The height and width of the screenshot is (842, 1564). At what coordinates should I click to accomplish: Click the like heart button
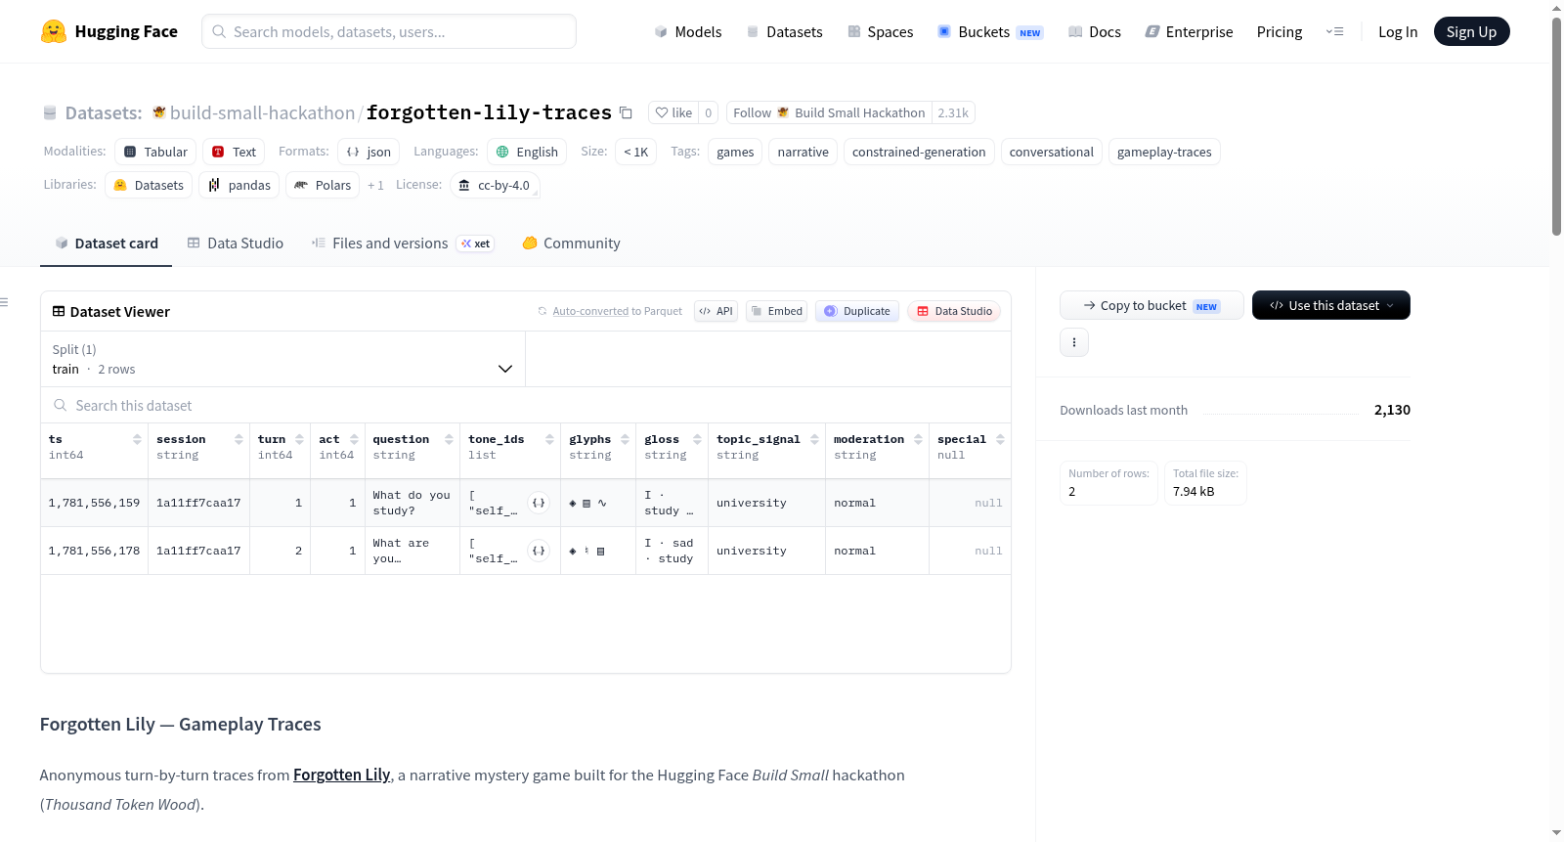click(673, 112)
